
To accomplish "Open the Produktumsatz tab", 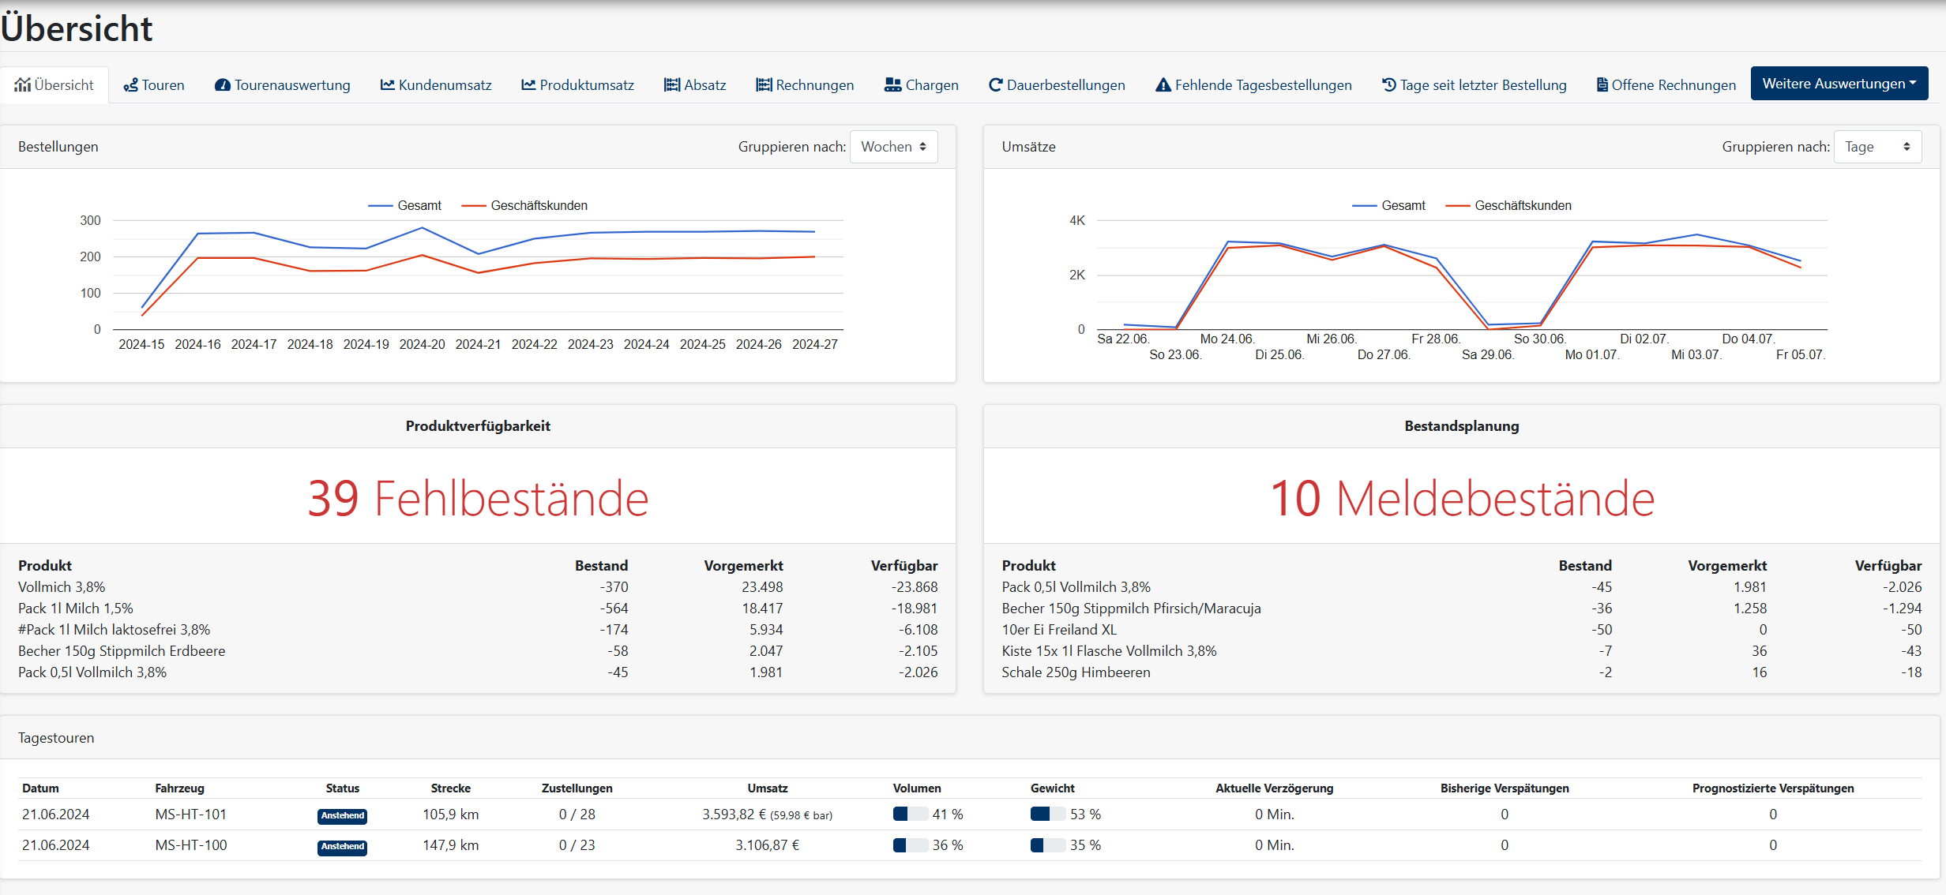I will tap(577, 85).
